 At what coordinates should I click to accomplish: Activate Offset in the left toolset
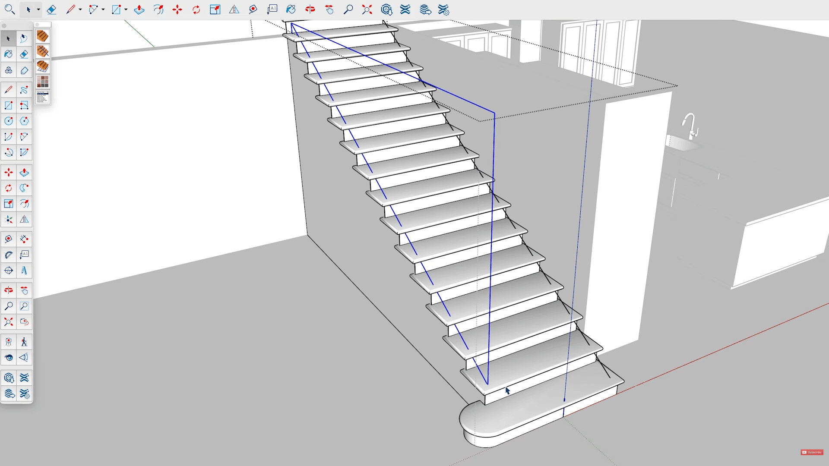(x=24, y=204)
